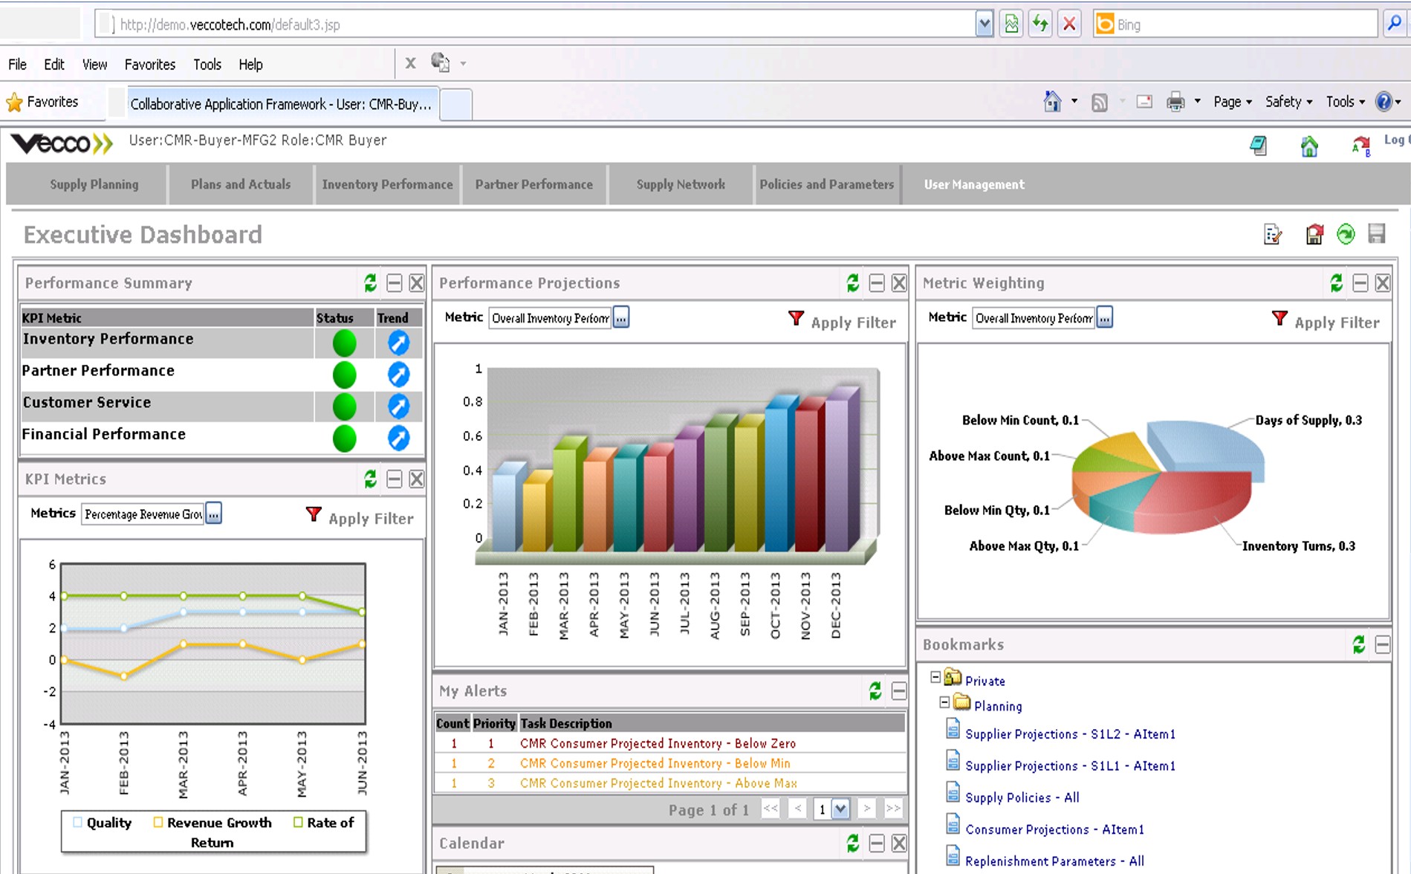Screen dimensions: 1411x874
Task: Collapse the Planning bookmarks folder
Action: [944, 702]
